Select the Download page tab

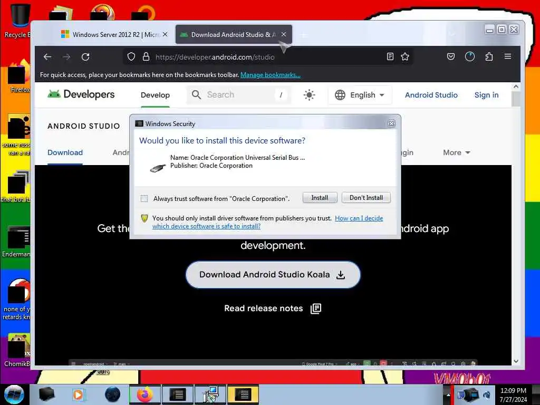pyautogui.click(x=65, y=152)
